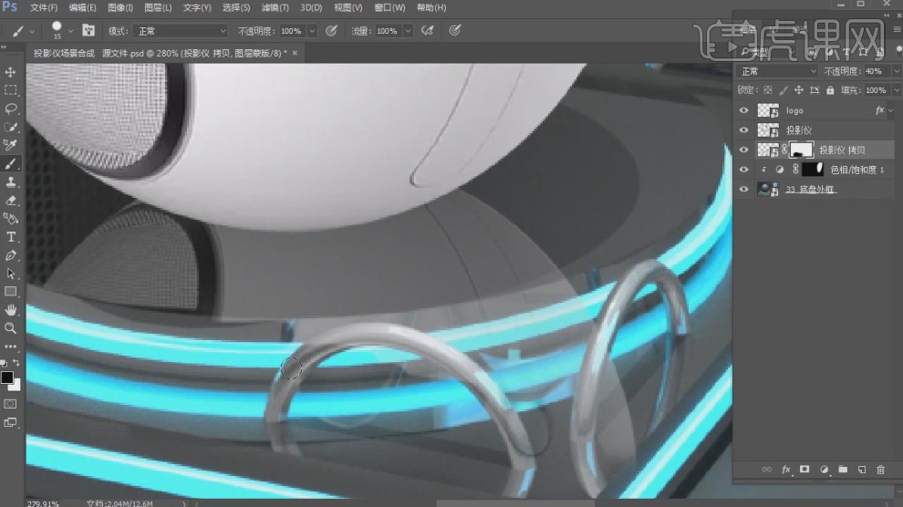Open the layer blend mode 正常 dropdown

[x=777, y=71]
